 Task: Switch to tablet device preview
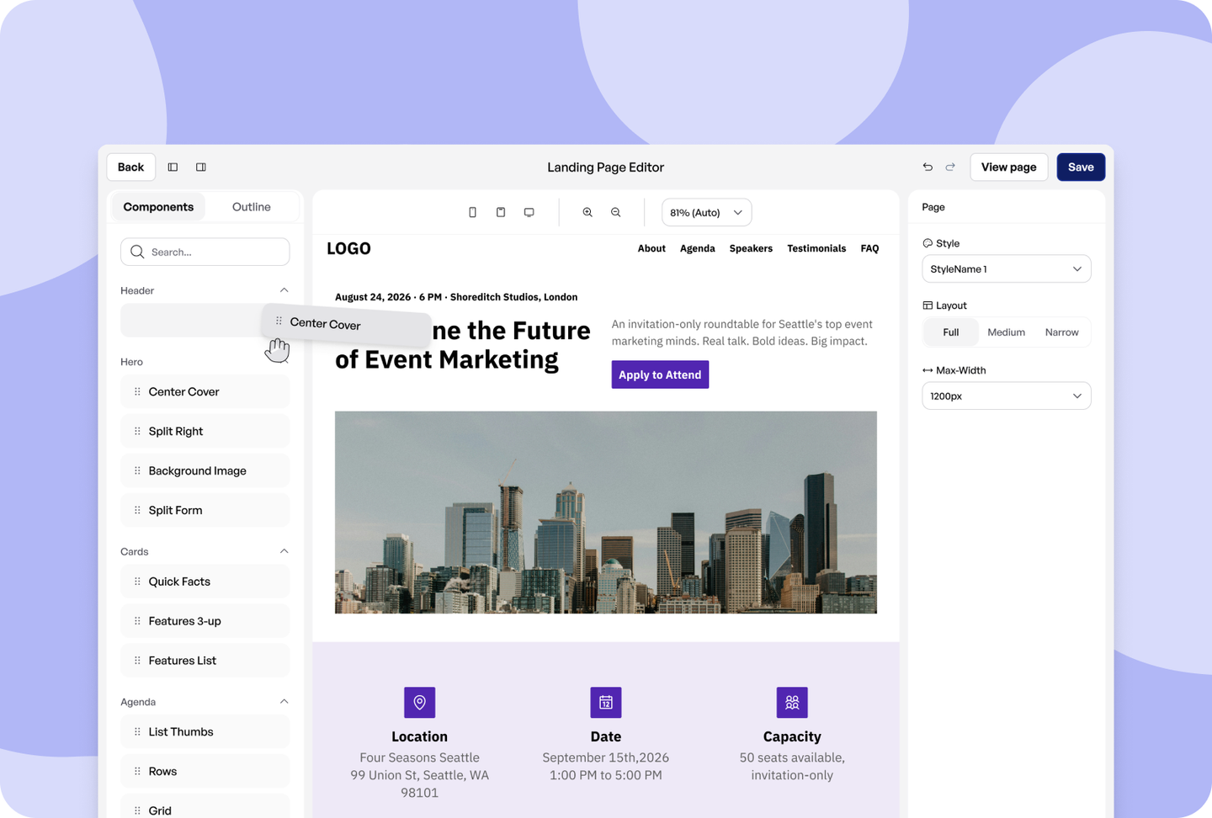[x=501, y=213]
